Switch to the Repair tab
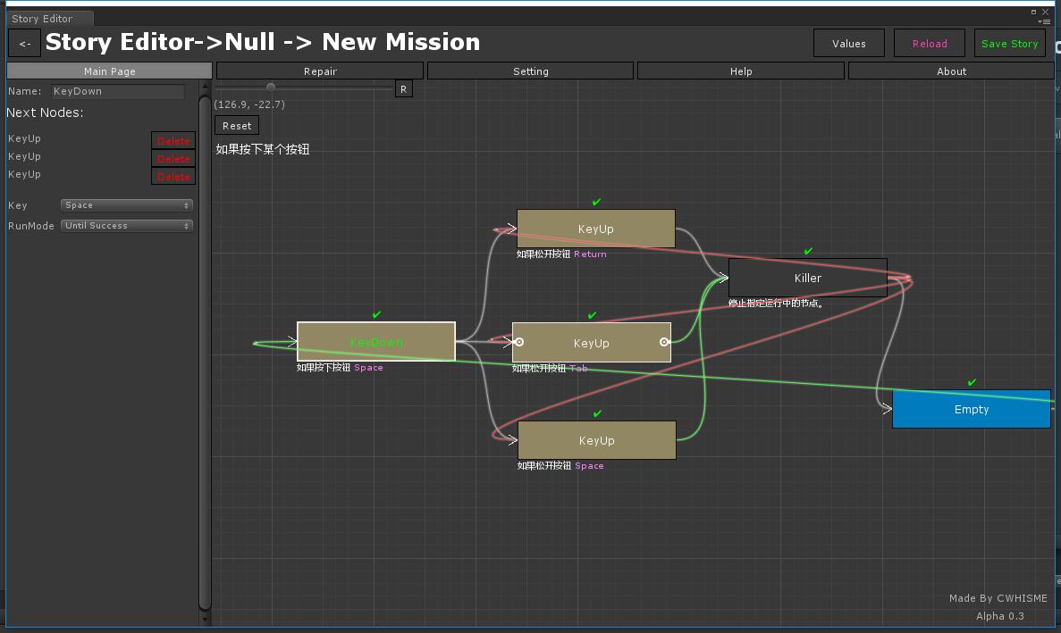 pos(320,71)
